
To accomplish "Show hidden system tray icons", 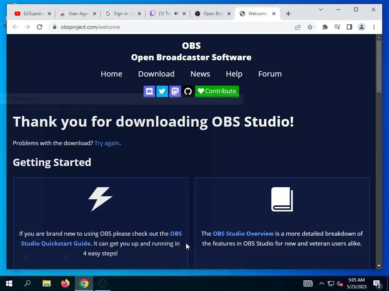I will (x=321, y=283).
